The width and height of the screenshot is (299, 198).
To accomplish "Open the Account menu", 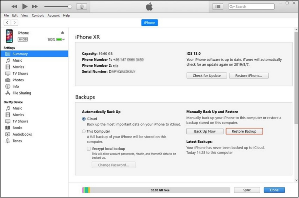I will click(x=54, y=15).
